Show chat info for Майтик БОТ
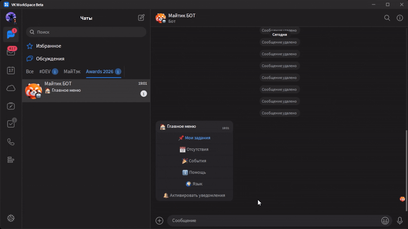408x229 pixels. (x=400, y=18)
